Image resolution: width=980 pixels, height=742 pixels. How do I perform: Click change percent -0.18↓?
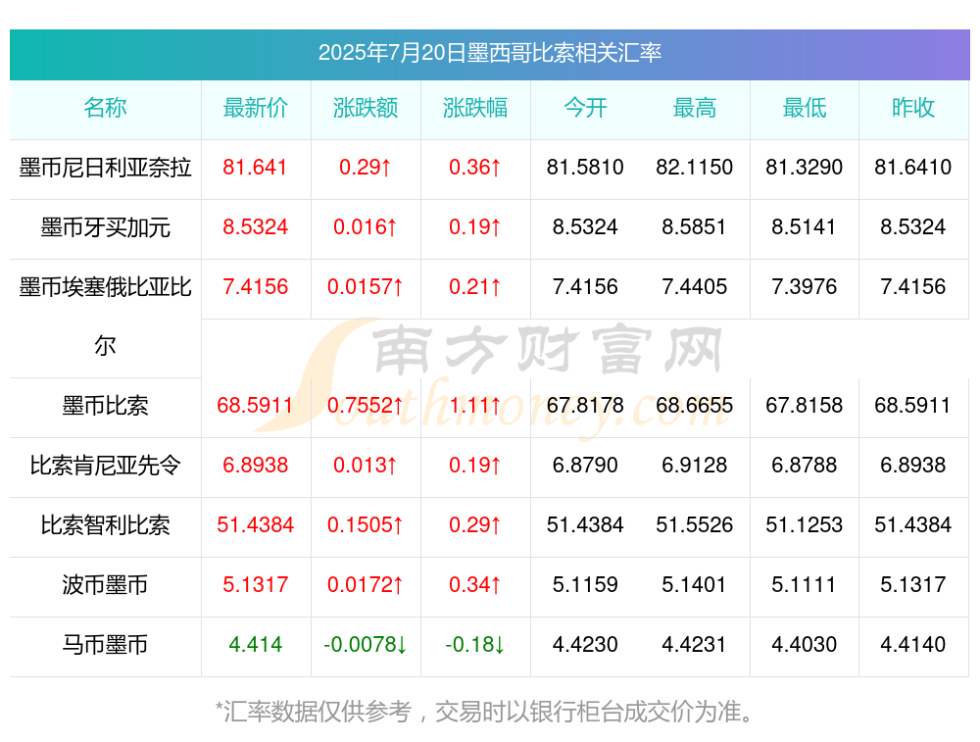(x=475, y=645)
